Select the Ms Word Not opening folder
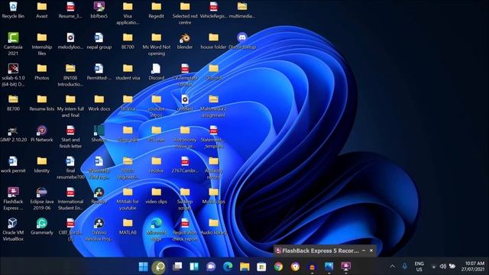The width and height of the screenshot is (489, 275). point(156,44)
